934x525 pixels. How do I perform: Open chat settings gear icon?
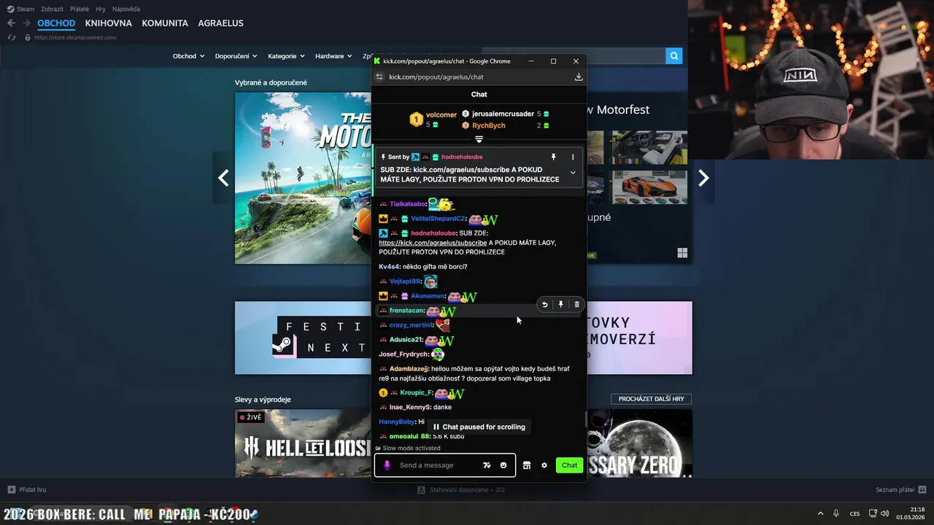tap(544, 465)
